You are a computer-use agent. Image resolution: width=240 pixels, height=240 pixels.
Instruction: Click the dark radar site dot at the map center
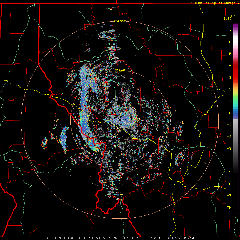(x=120, y=120)
